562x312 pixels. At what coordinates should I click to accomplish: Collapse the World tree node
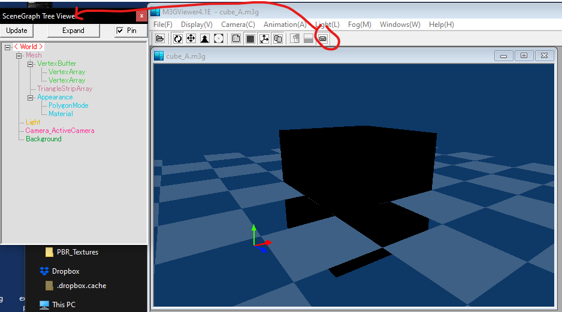coord(8,47)
